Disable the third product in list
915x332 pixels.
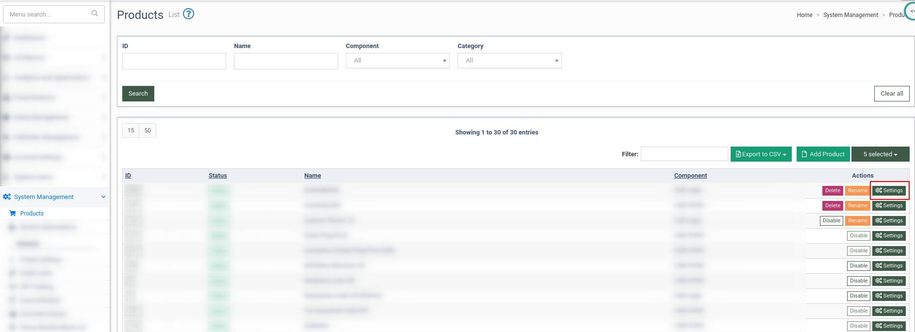[x=831, y=221]
